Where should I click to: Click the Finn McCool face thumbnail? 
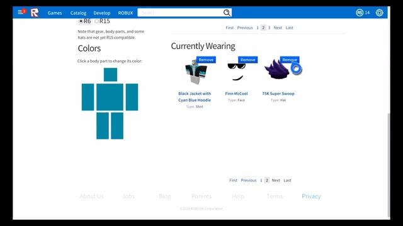point(237,73)
